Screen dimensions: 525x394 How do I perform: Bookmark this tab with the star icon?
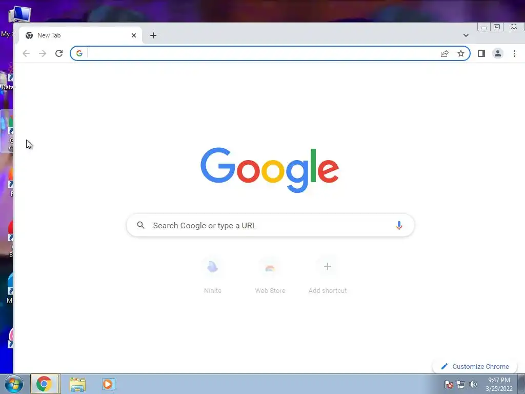pos(461,53)
